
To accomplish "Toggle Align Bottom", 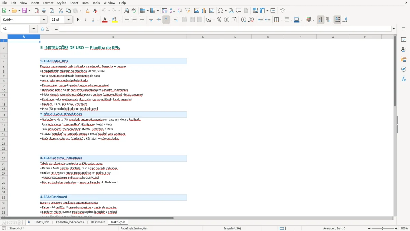I will click(166, 20).
